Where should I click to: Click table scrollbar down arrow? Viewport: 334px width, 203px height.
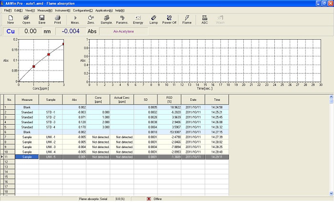(331, 193)
